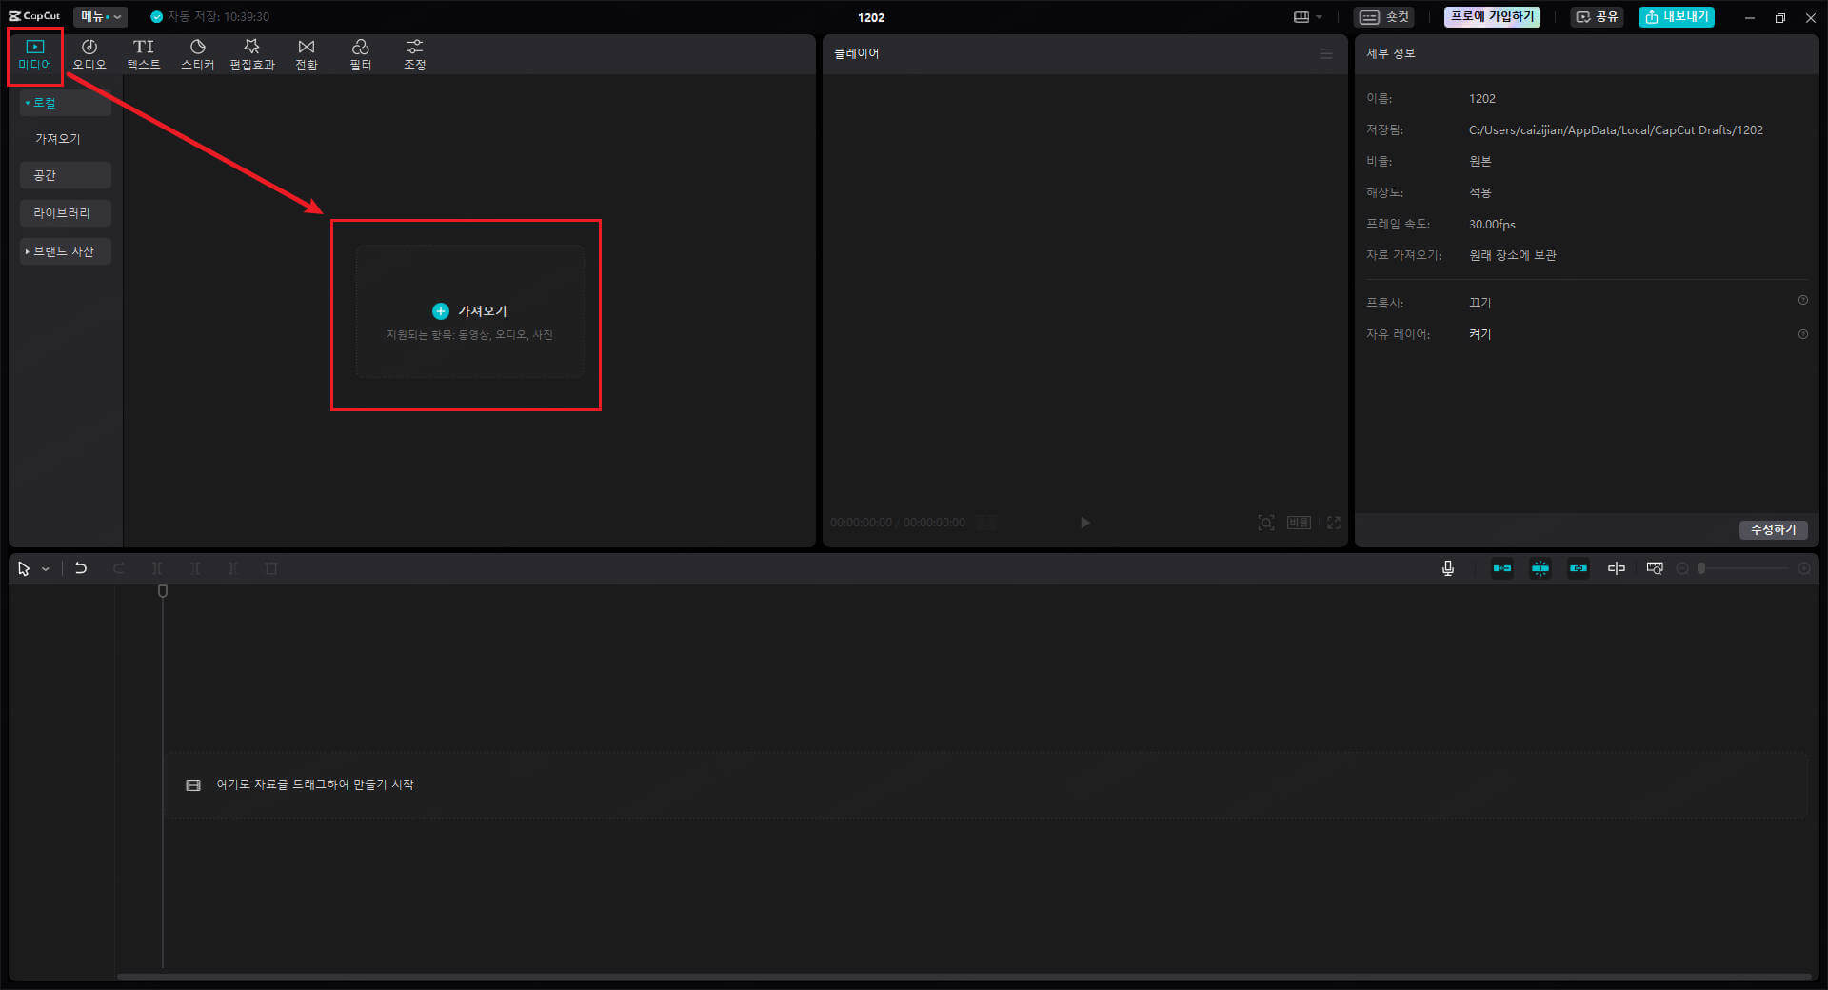Select 가져오기 in the sidebar
The height and width of the screenshot is (990, 1828).
click(58, 139)
